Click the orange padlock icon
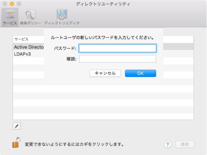Viewport: 207px width, 155px height. (16, 143)
